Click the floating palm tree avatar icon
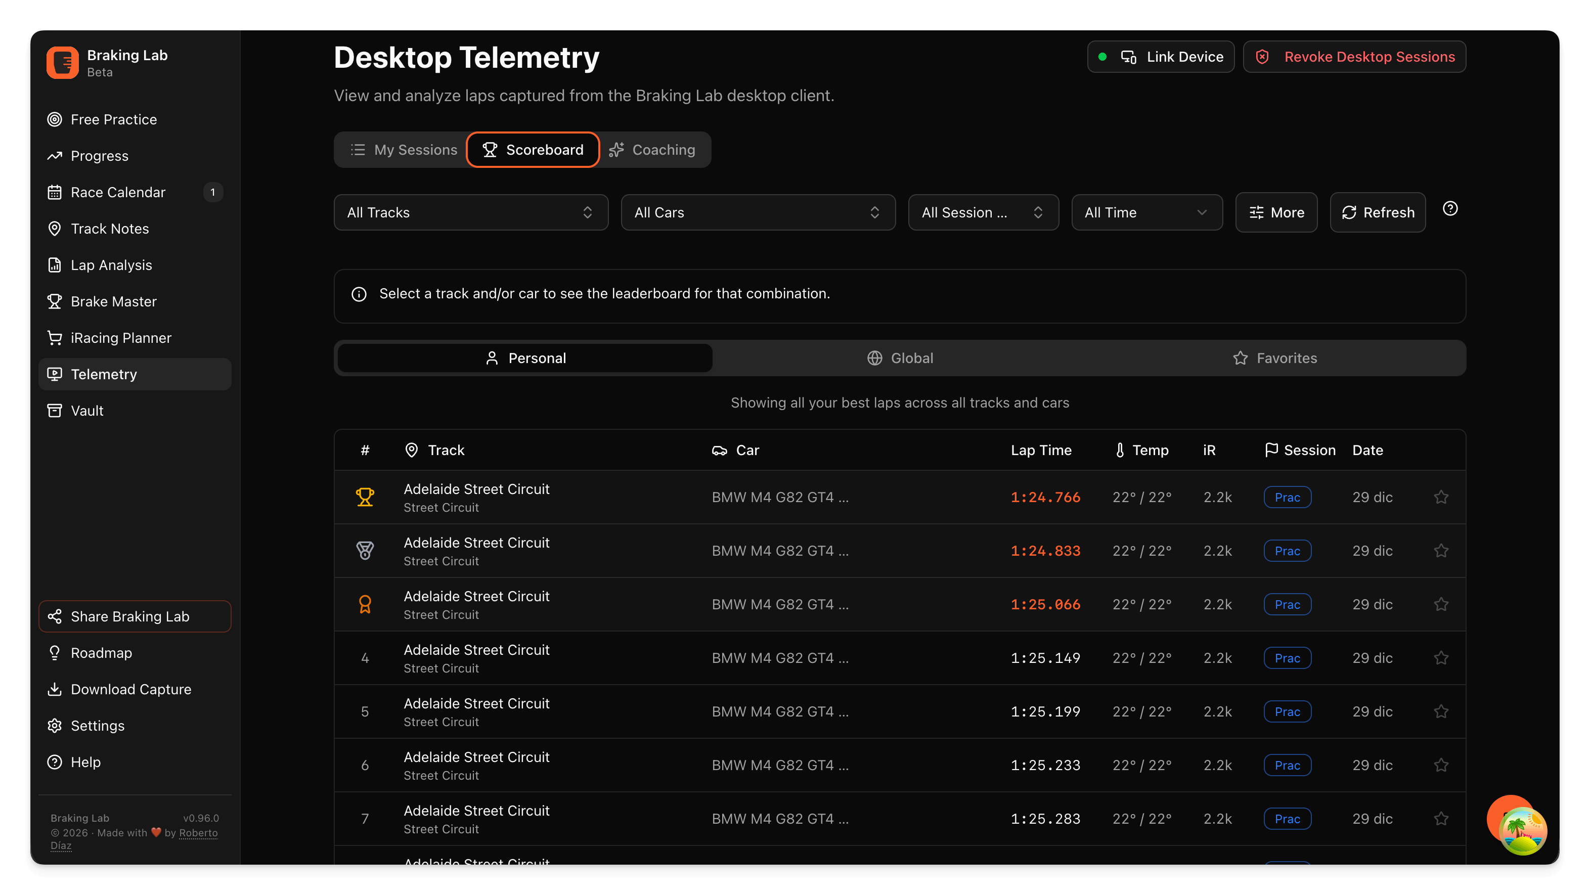Screen dimensions: 1590x895 tap(1522, 831)
